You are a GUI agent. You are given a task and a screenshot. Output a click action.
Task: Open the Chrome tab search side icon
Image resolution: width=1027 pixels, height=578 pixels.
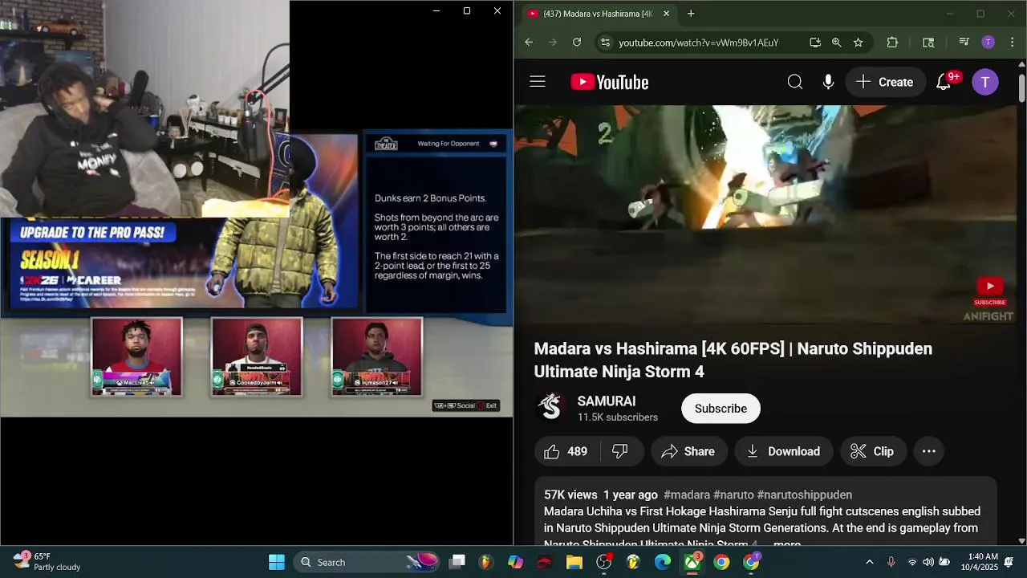928,43
